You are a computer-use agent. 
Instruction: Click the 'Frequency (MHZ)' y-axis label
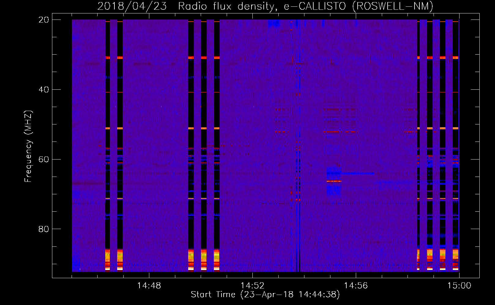(x=28, y=146)
